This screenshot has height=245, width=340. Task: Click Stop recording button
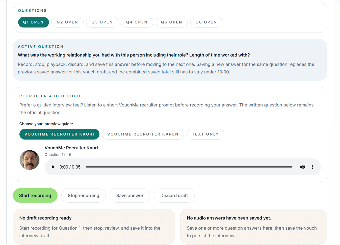[x=84, y=196]
